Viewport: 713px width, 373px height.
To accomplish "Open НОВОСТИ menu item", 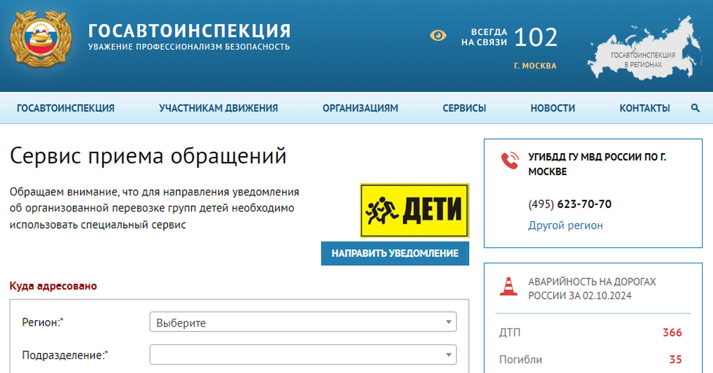I will [553, 108].
